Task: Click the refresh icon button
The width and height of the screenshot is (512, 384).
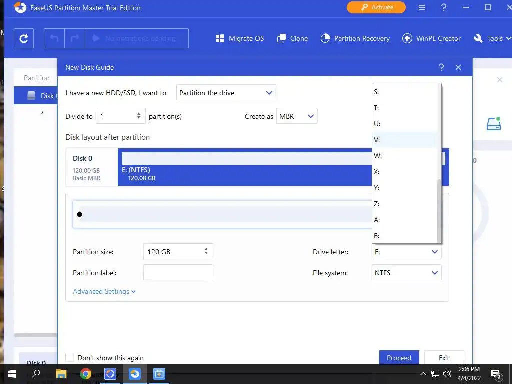Action: point(24,38)
